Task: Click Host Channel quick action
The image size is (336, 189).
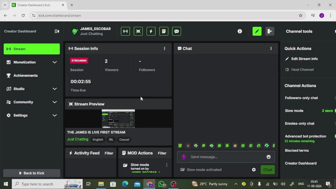Action: click(x=299, y=70)
